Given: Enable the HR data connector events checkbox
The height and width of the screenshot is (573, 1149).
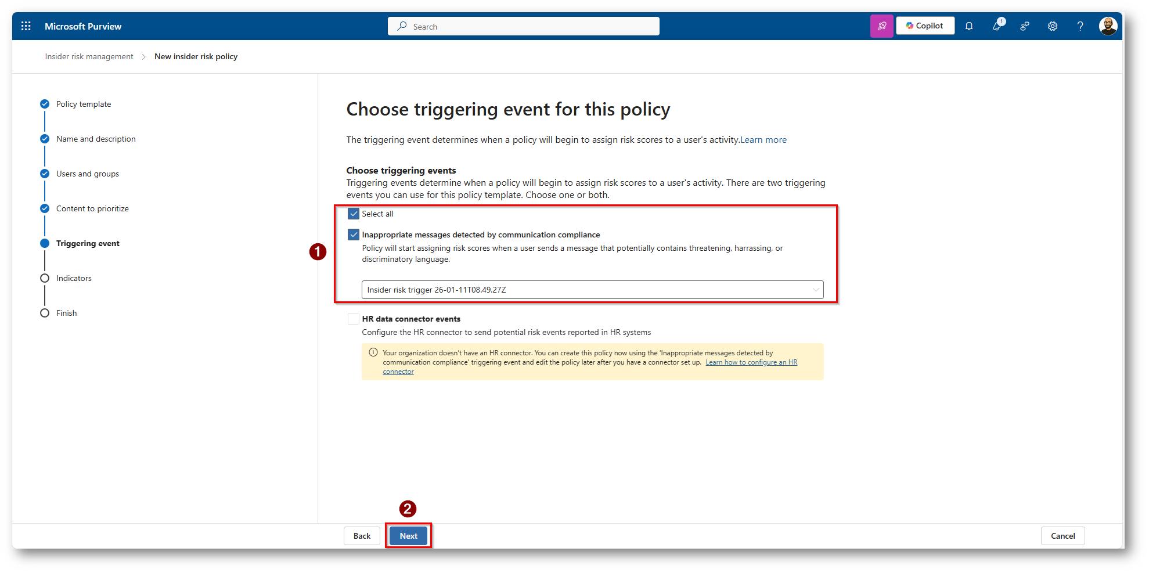Looking at the screenshot, I should [354, 319].
